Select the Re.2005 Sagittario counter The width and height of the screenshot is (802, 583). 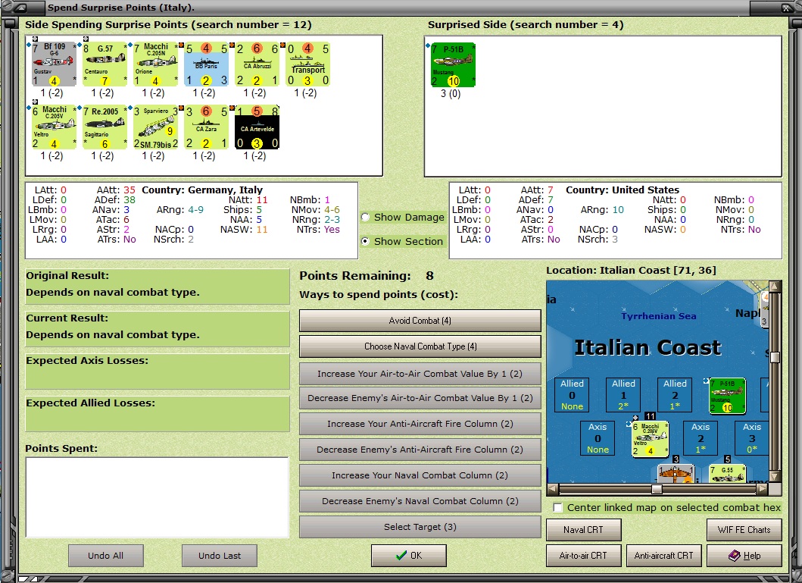pos(105,127)
